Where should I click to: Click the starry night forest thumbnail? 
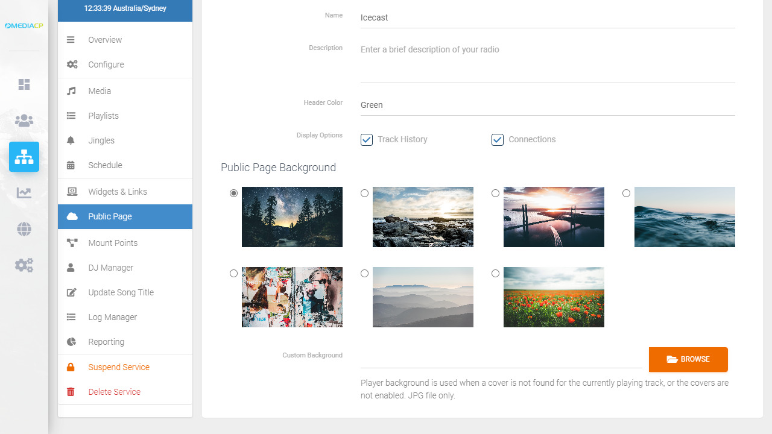[292, 217]
